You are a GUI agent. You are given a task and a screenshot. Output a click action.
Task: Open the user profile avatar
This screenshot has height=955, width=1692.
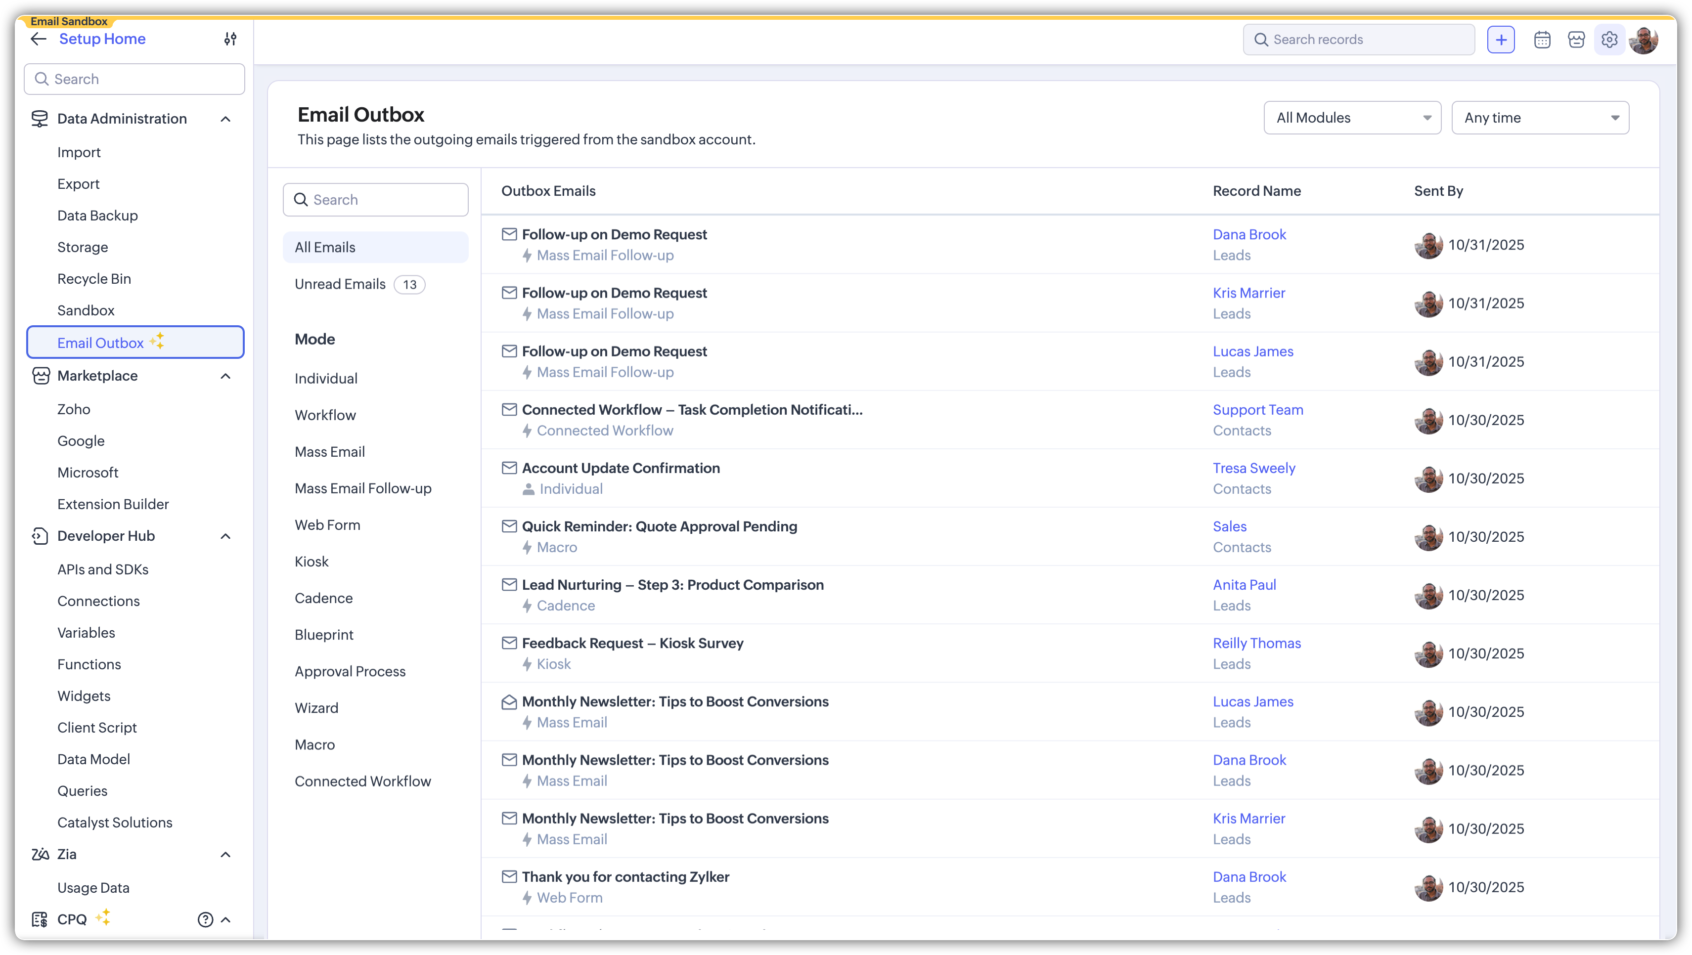coord(1644,40)
